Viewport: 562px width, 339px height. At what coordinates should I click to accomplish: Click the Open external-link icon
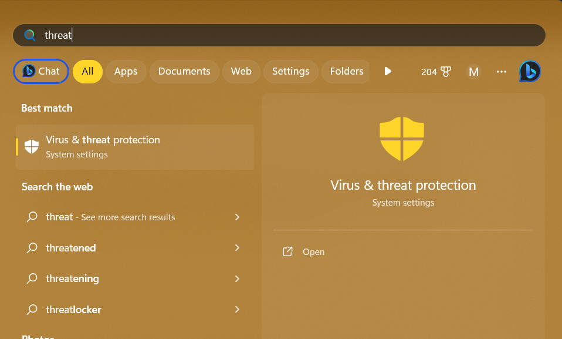(x=287, y=251)
